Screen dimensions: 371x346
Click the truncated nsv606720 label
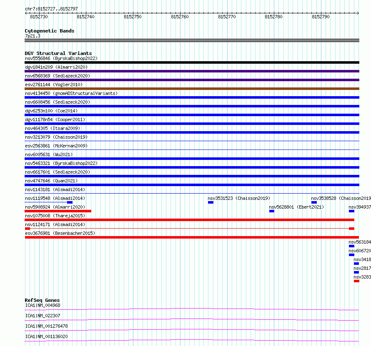pos(360,251)
